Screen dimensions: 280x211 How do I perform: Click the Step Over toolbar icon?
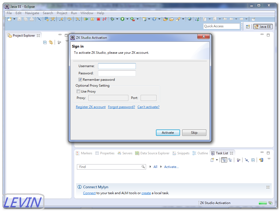69,19
